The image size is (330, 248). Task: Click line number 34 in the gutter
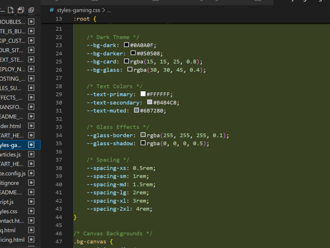click(x=59, y=135)
